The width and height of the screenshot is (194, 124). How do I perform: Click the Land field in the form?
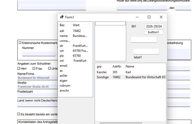coord(38,104)
